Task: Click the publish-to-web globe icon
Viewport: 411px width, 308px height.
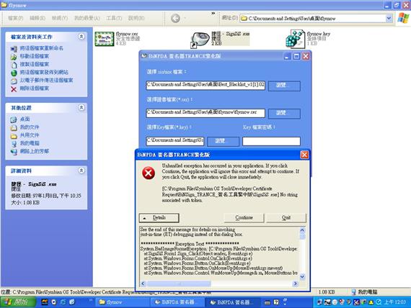Action: pyautogui.click(x=14, y=73)
